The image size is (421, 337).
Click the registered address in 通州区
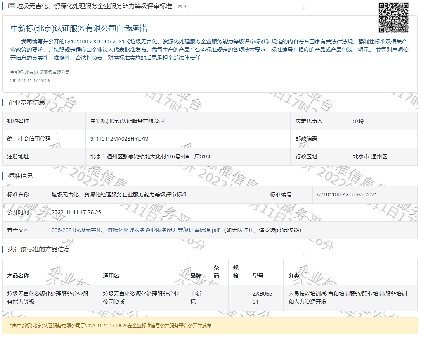point(151,156)
